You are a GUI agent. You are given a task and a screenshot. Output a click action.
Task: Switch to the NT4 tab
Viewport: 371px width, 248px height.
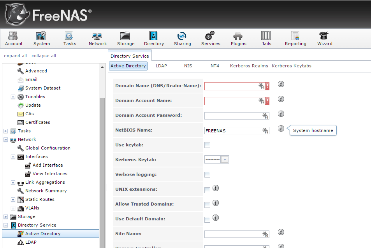coord(215,66)
